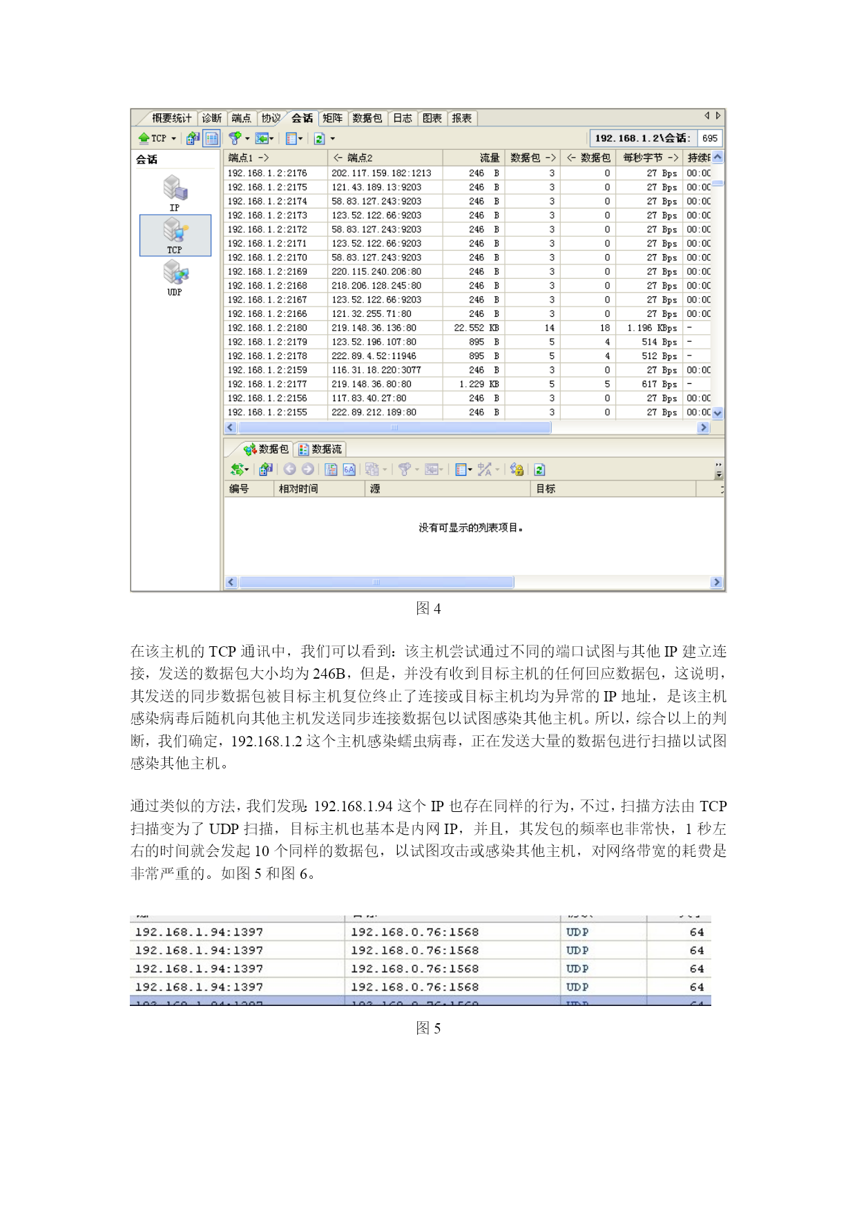Click the tab strip scroll-left arrow
This screenshot has height=1211, width=857.
(x=706, y=116)
